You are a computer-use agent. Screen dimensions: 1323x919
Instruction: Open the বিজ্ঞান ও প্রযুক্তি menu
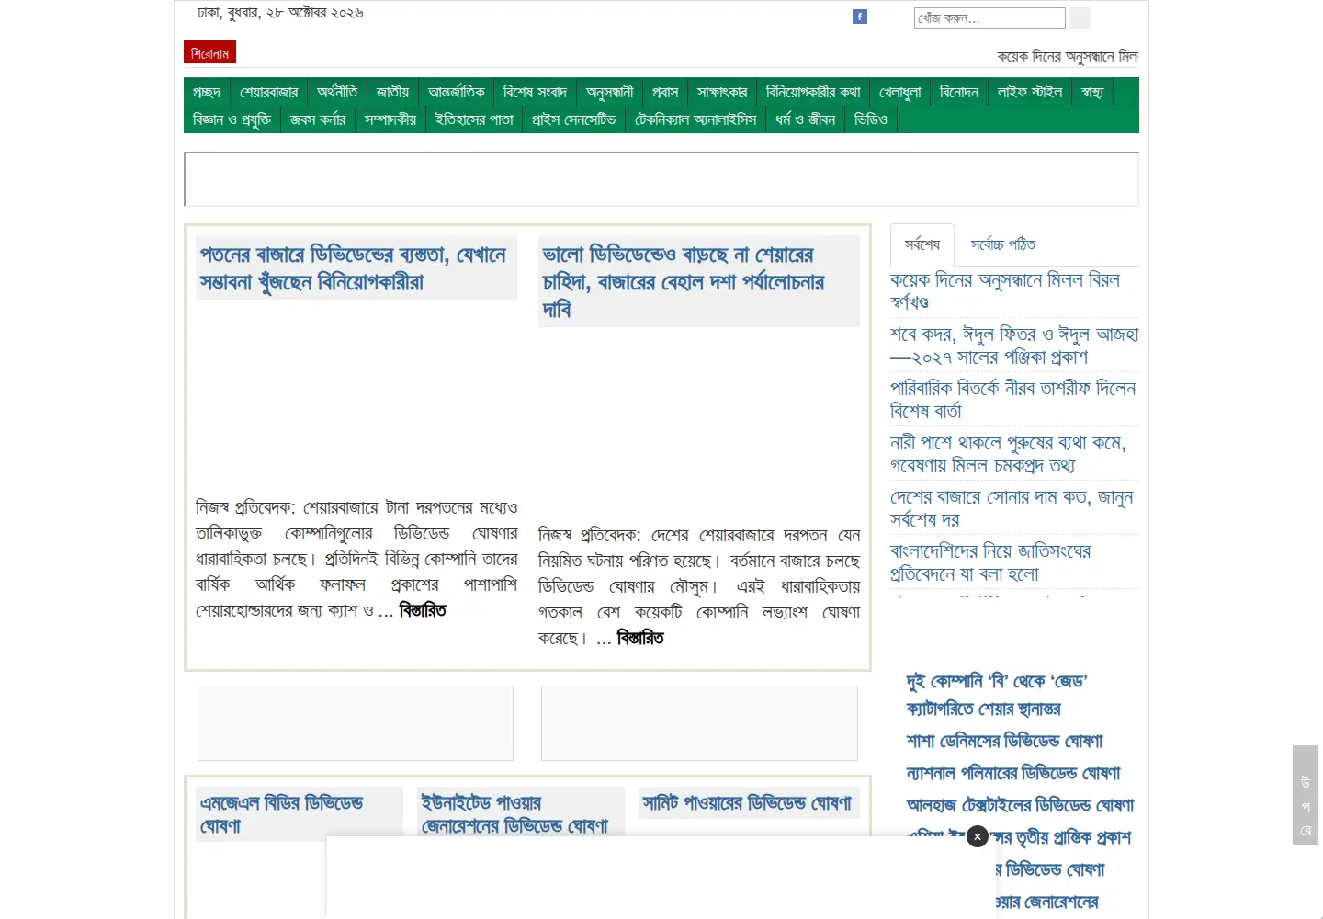coord(232,119)
